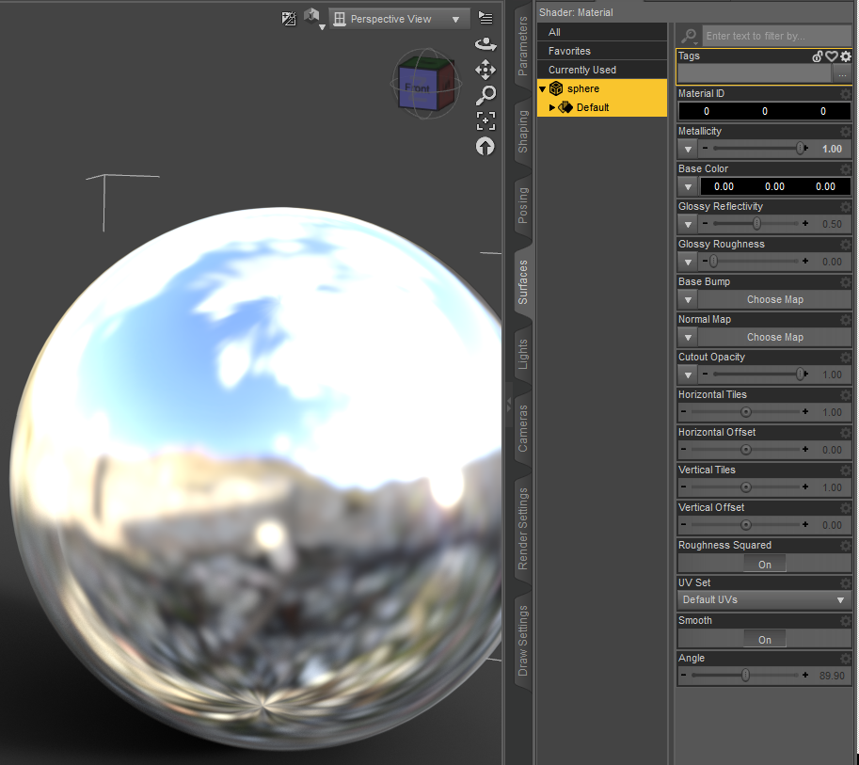Image resolution: width=859 pixels, height=765 pixels.
Task: Toggle Roughness Squared On button
Action: pyautogui.click(x=765, y=565)
